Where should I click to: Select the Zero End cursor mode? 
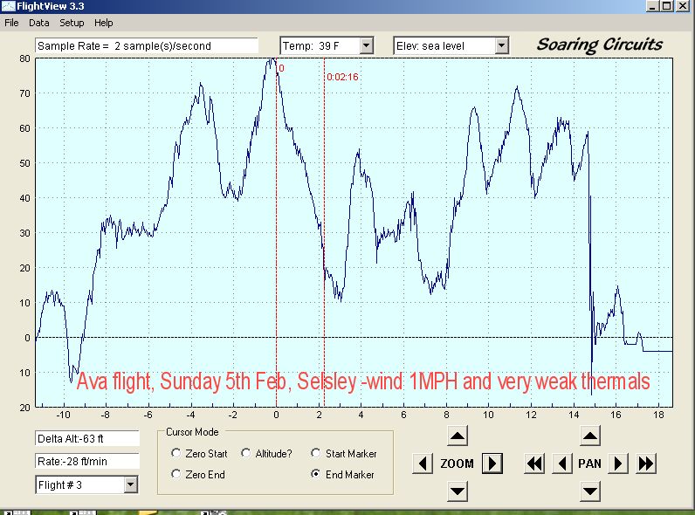(176, 474)
